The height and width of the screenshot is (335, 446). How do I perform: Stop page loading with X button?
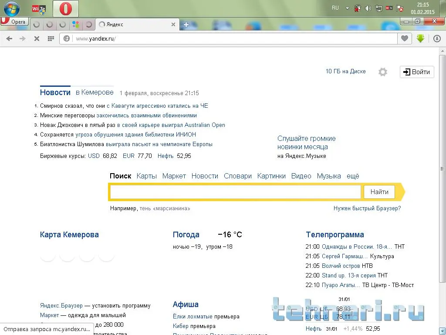pos(37,38)
